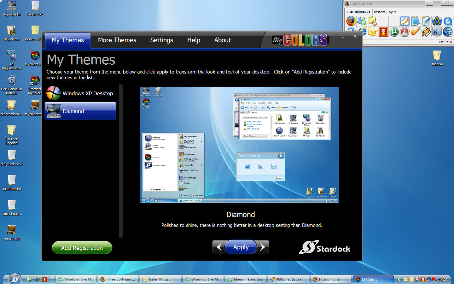The image size is (454, 284).
Task: Switch to Free Software Firefox taskbar window
Action: (119, 279)
